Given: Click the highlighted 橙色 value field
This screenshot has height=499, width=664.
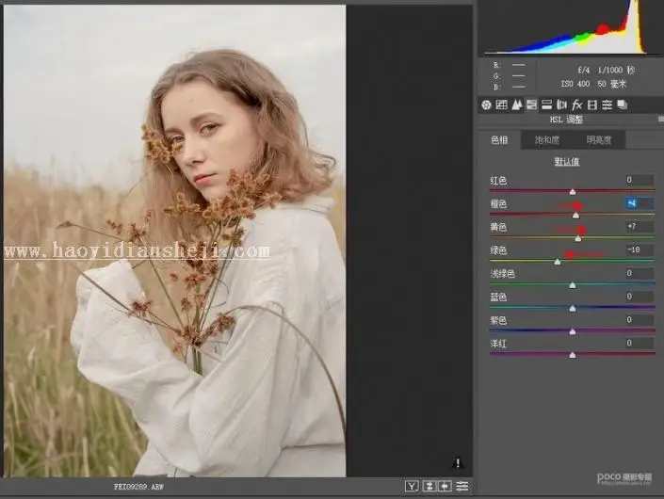Looking at the screenshot, I should (x=640, y=203).
